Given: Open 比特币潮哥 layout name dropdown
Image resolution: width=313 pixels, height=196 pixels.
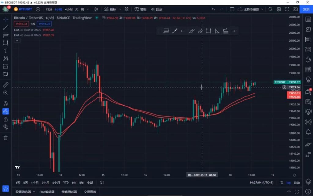Looking at the screenshot, I should pos(251,9).
